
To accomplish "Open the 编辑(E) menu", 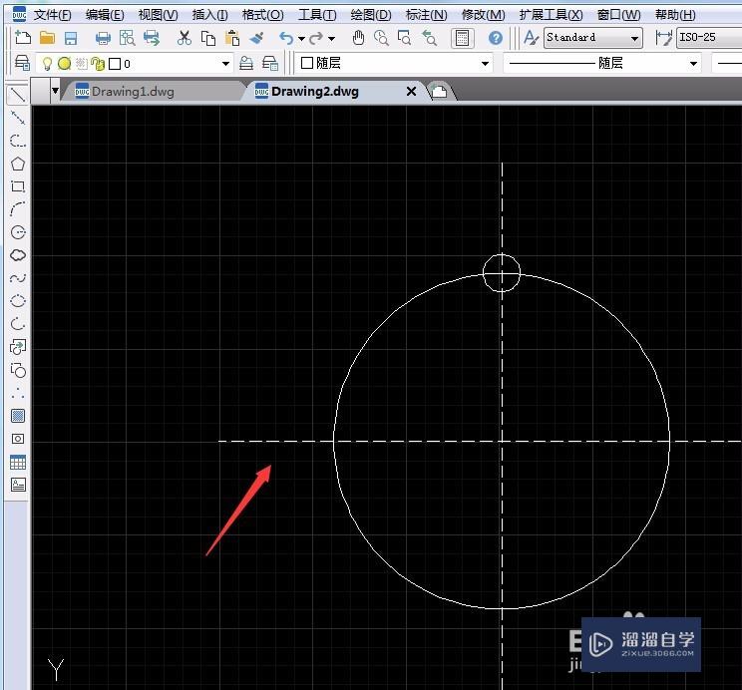I will click(105, 15).
